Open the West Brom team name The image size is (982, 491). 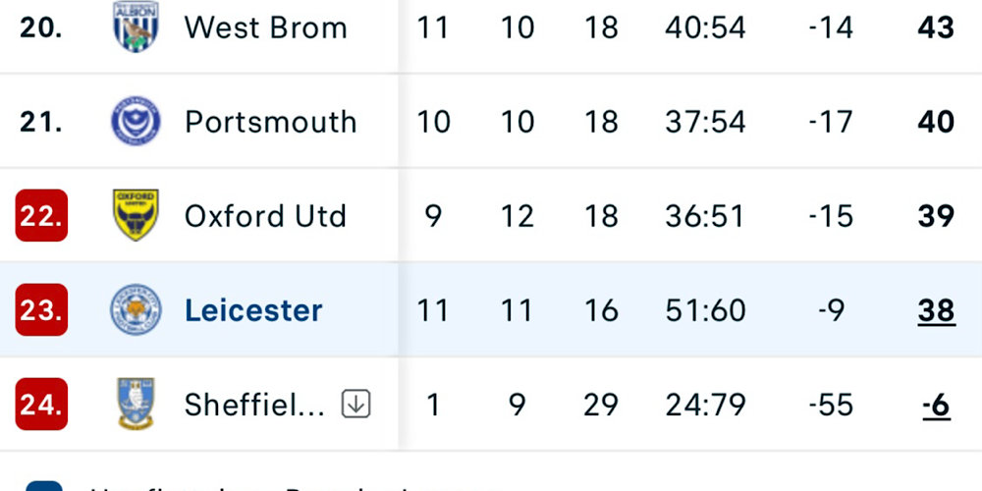(x=265, y=27)
